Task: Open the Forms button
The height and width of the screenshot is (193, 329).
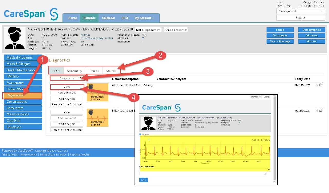Action: pos(280,30)
